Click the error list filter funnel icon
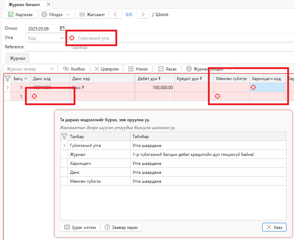The height and width of the screenshot is (240, 294). click(64, 136)
